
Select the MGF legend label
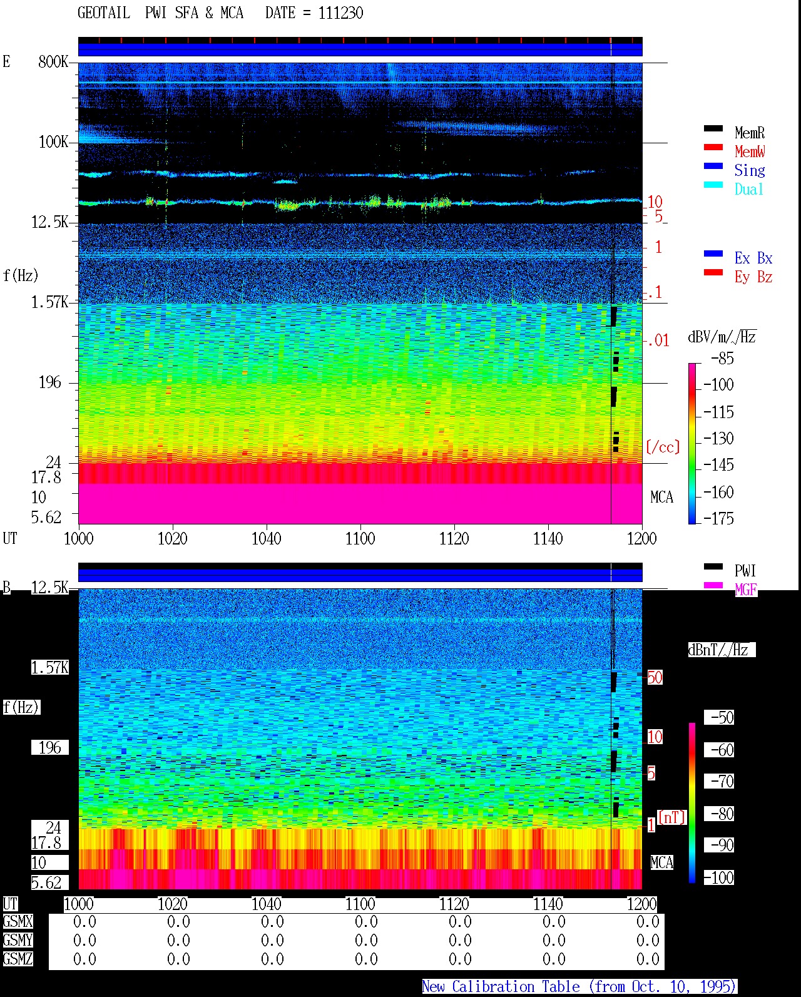(x=746, y=590)
